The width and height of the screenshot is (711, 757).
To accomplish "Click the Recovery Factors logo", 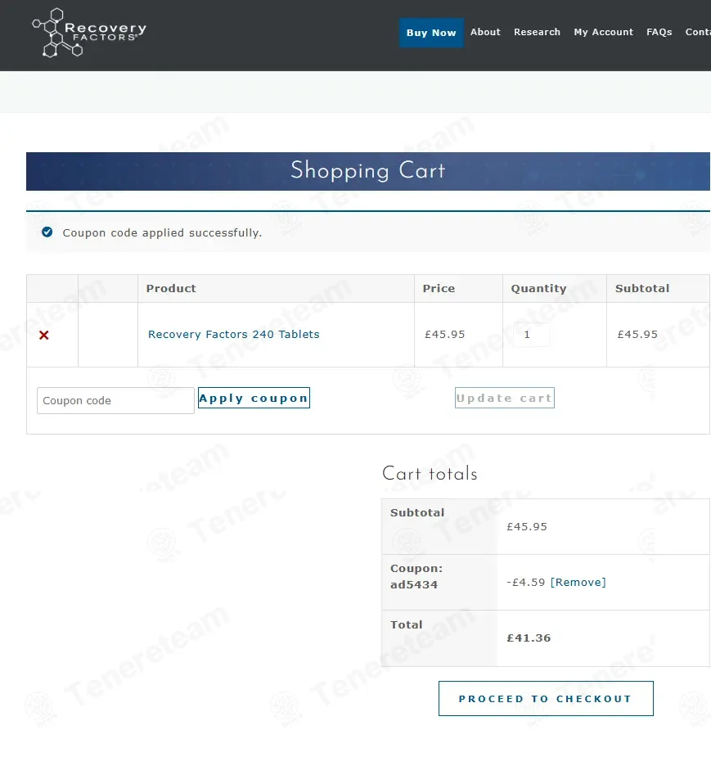I will [x=89, y=33].
